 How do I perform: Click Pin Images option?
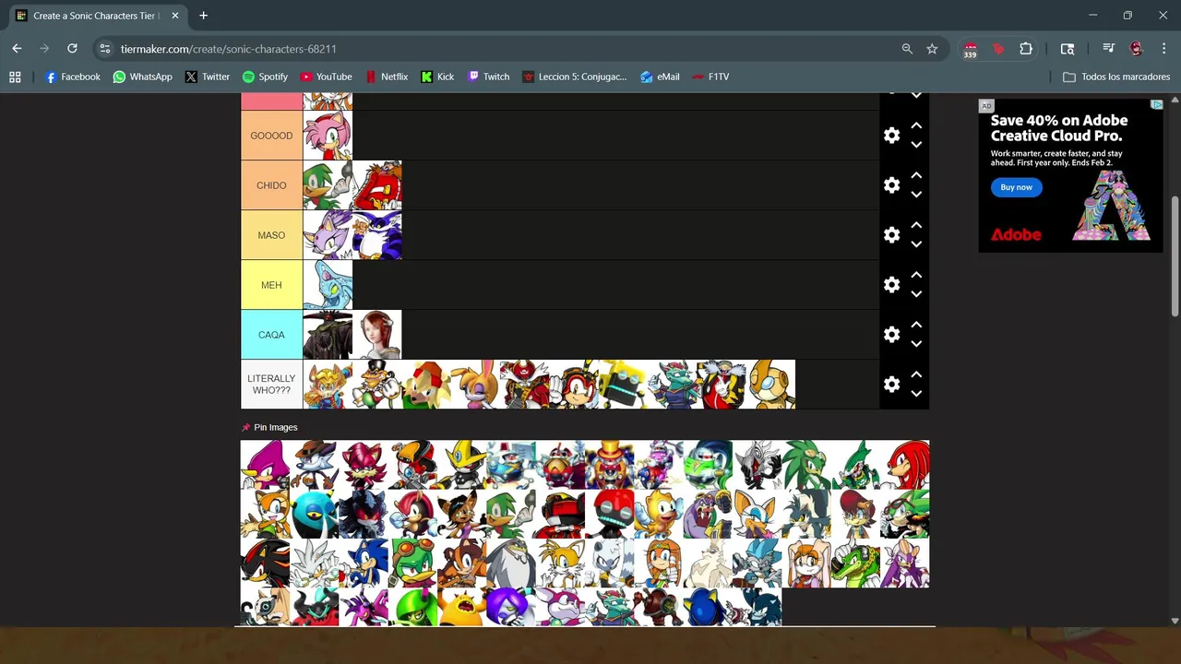click(269, 427)
